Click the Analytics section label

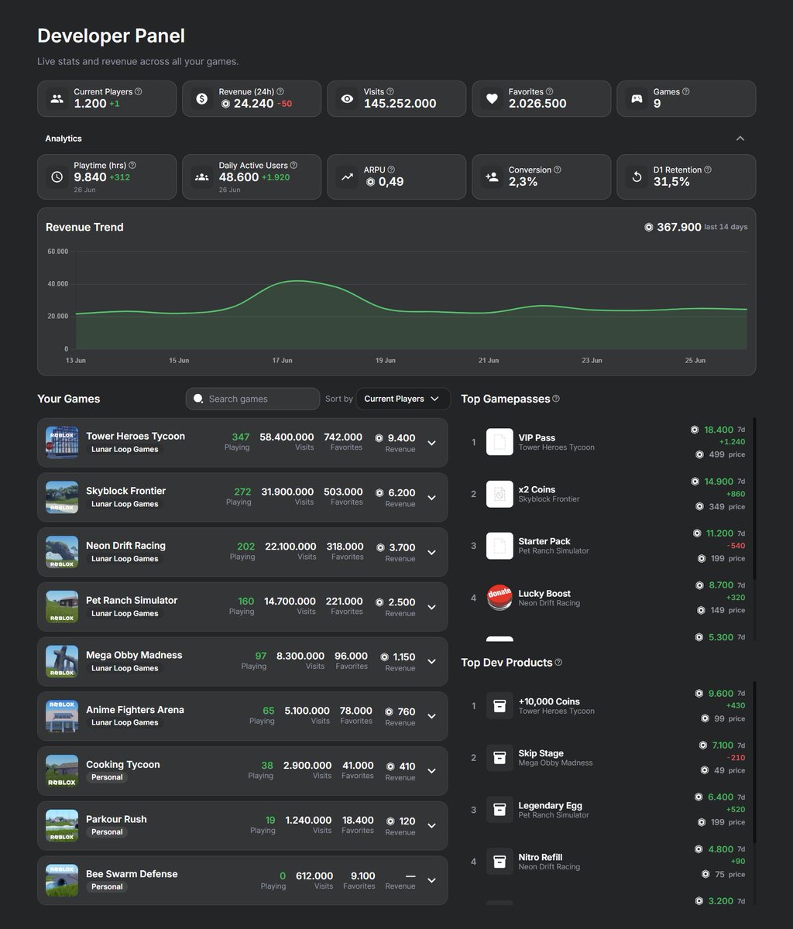(x=64, y=139)
